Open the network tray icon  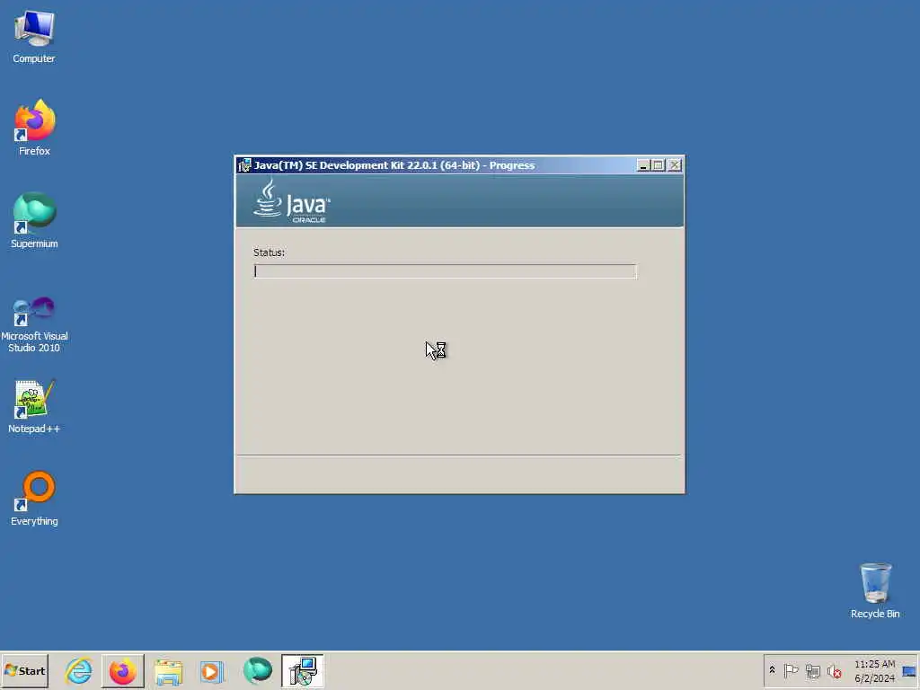pyautogui.click(x=812, y=670)
